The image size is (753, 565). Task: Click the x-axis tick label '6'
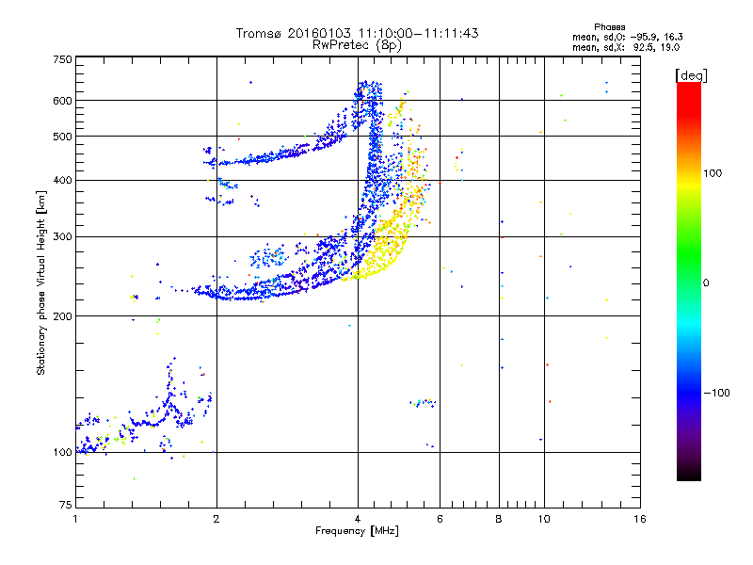click(x=440, y=519)
